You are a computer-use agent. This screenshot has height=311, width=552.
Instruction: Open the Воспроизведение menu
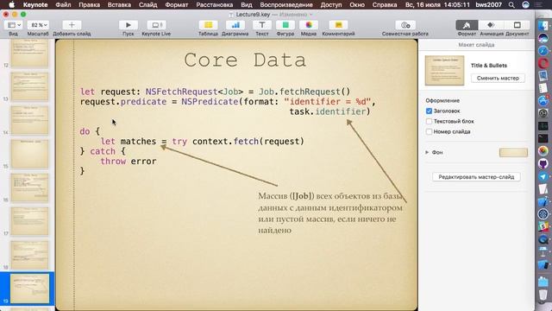coord(286,5)
